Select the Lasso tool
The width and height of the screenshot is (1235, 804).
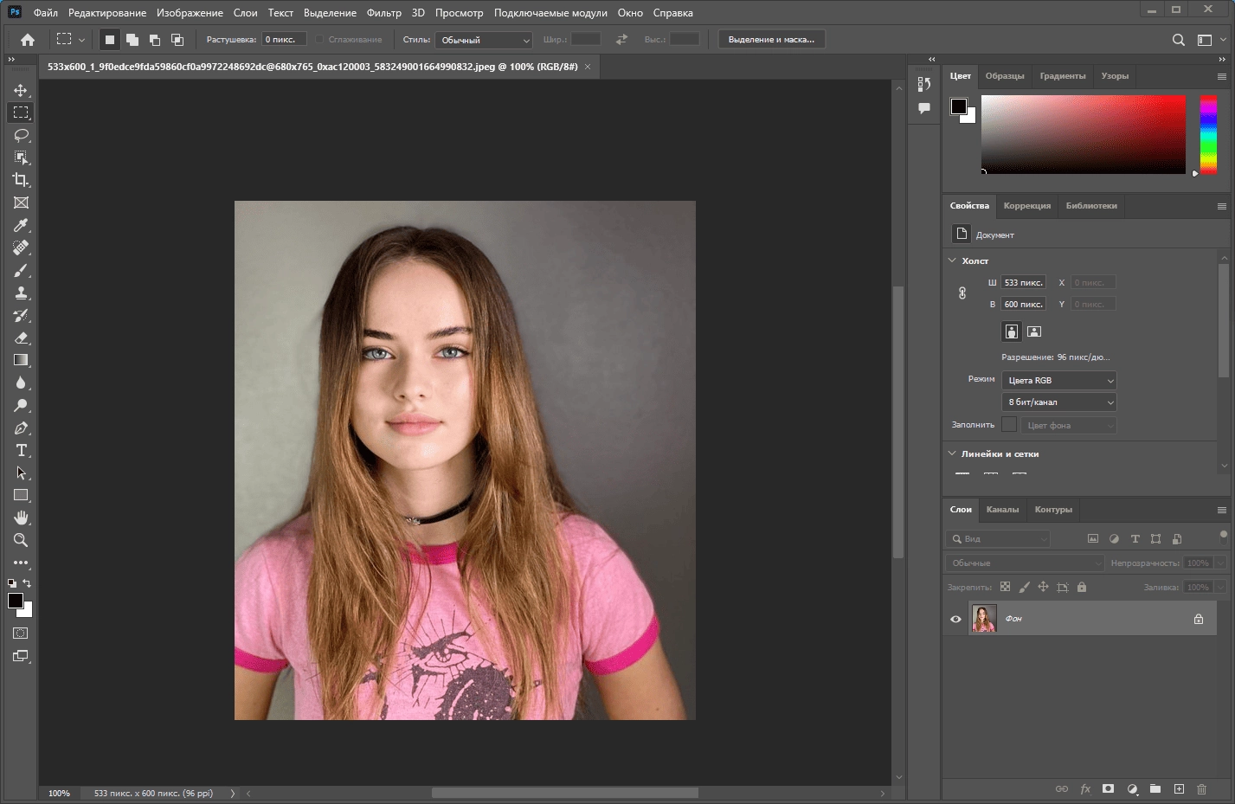tap(21, 135)
